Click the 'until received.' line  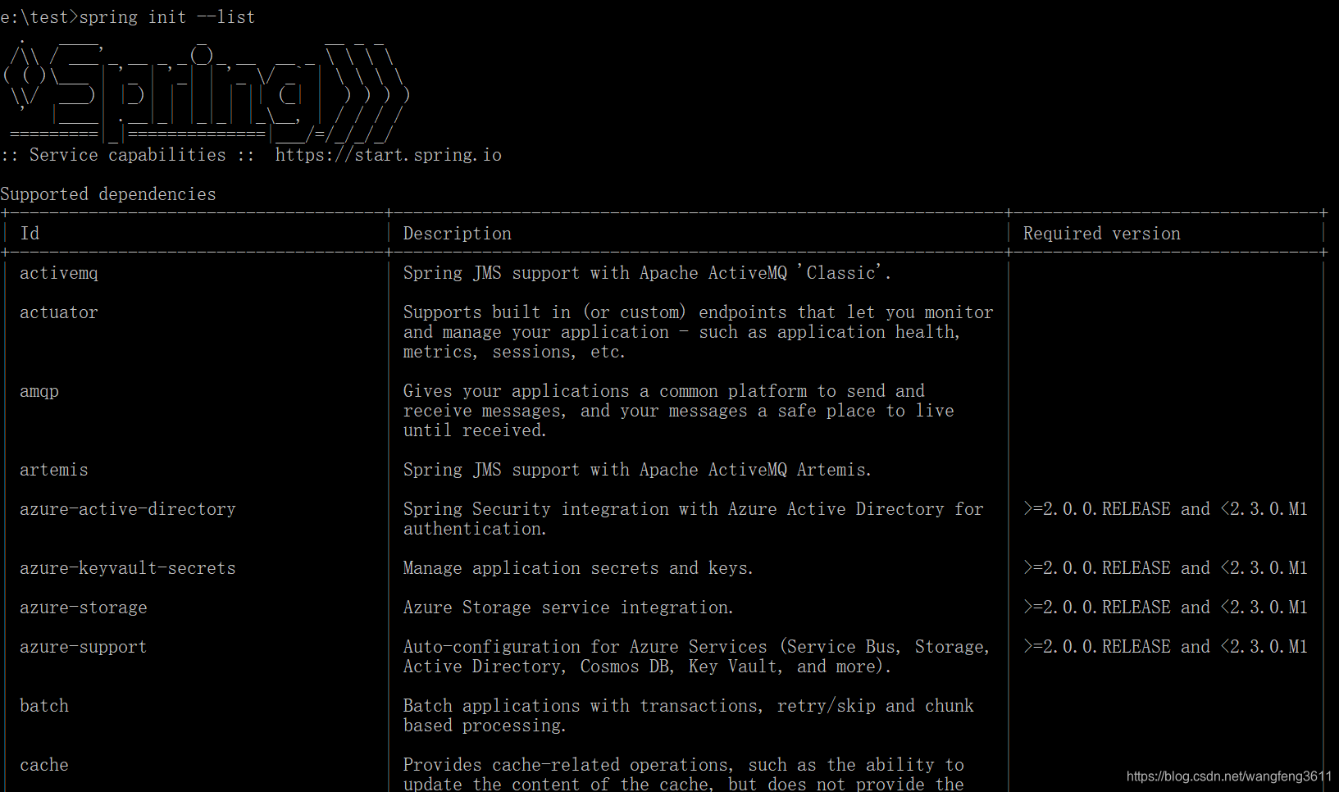coord(475,430)
